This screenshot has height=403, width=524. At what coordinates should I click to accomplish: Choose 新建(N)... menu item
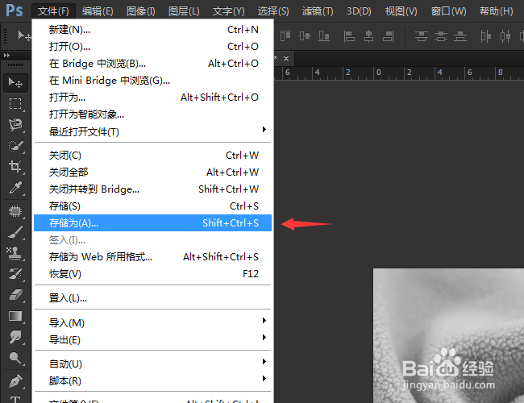[152, 29]
